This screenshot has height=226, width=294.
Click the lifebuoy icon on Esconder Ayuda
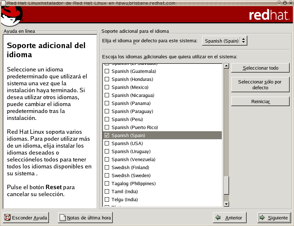point(7,218)
